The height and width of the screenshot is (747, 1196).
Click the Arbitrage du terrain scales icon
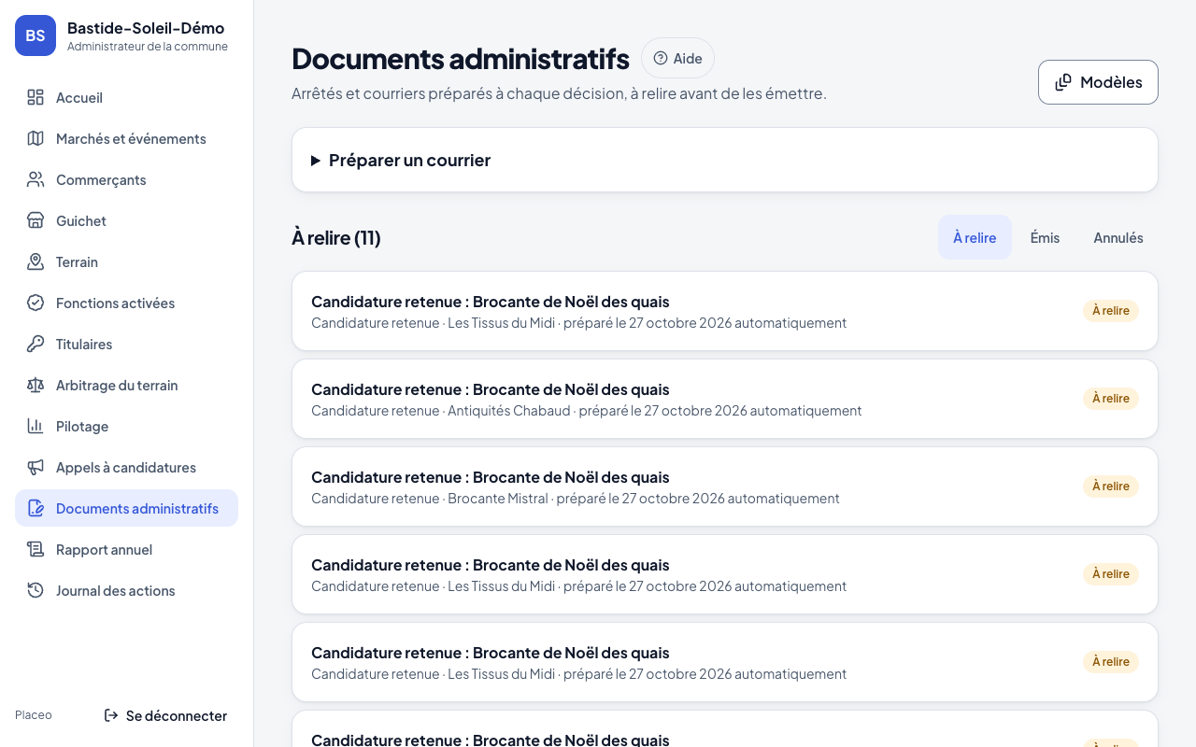click(36, 385)
